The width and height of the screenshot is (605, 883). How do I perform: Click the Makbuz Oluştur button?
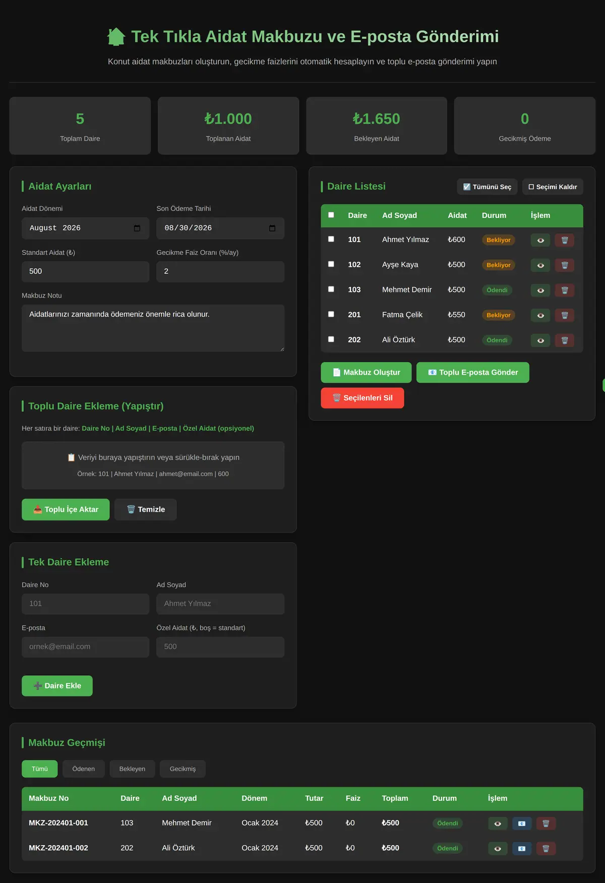point(367,373)
